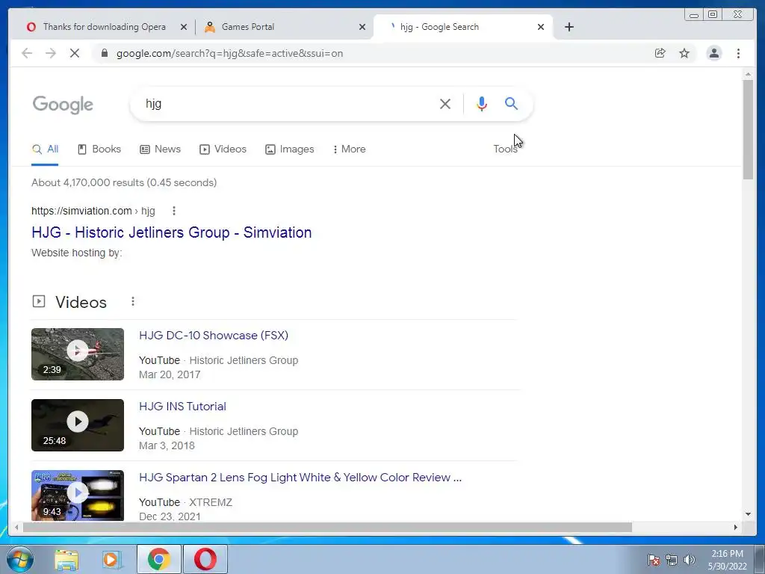Bookmark this page with star
This screenshot has width=765, height=574.
pos(684,53)
